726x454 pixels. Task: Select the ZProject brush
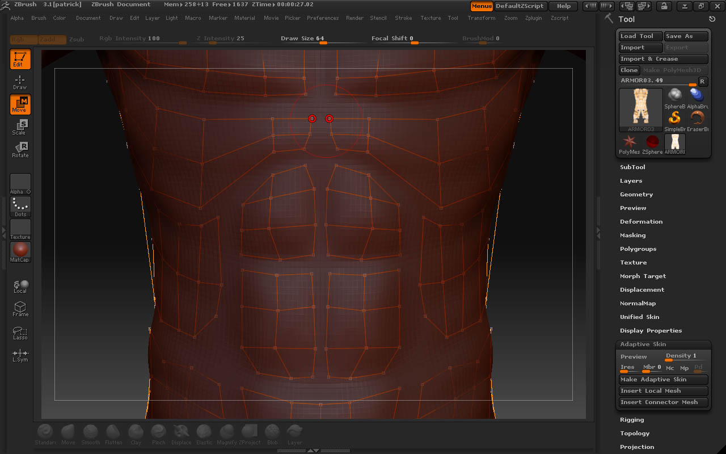tap(250, 434)
